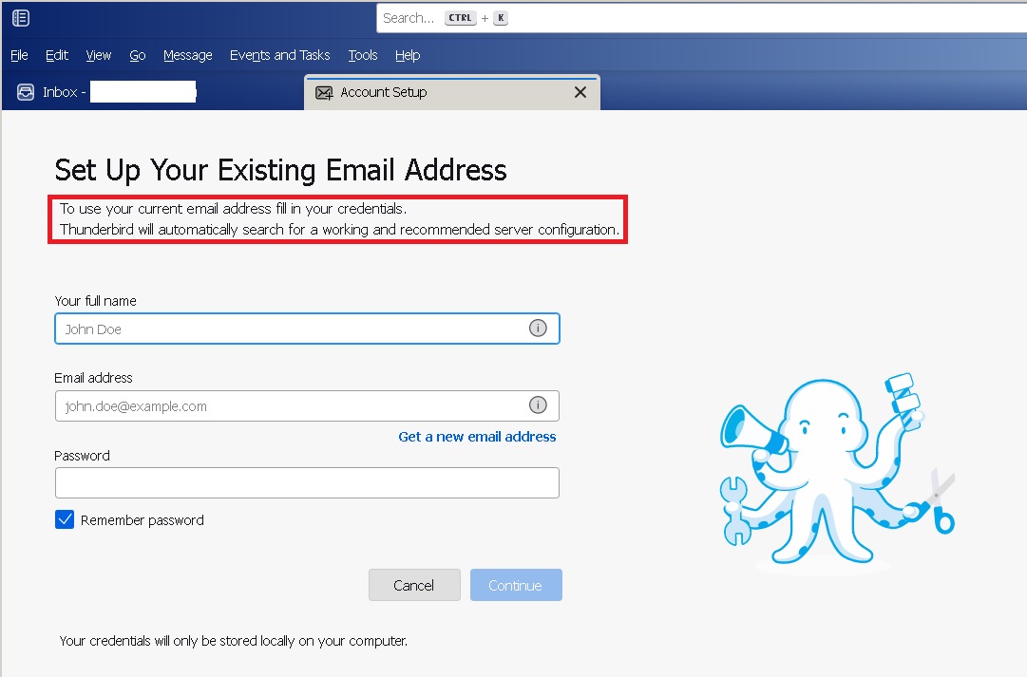Click the info icon in email address field
The image size is (1027, 677).
tap(538, 405)
